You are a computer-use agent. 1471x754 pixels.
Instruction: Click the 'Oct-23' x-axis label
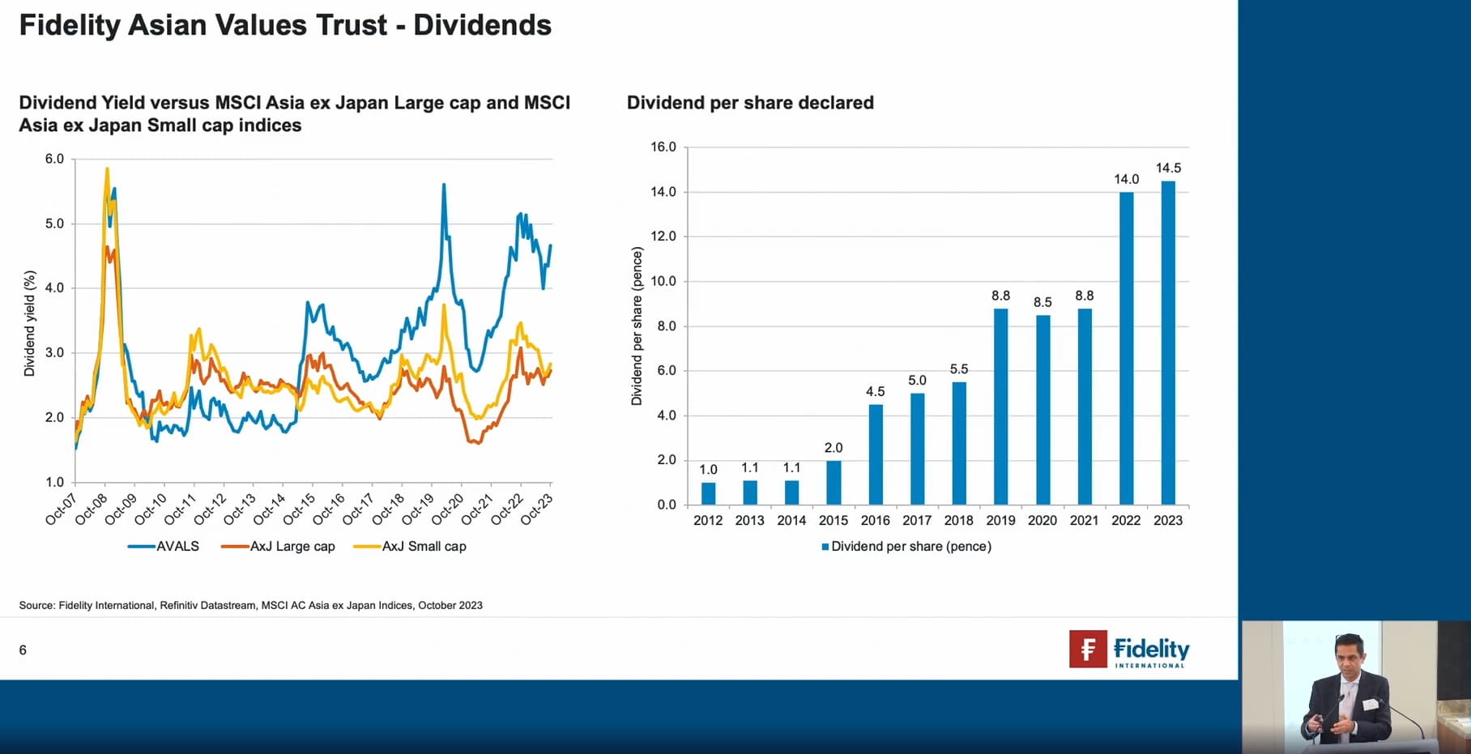pyautogui.click(x=537, y=509)
